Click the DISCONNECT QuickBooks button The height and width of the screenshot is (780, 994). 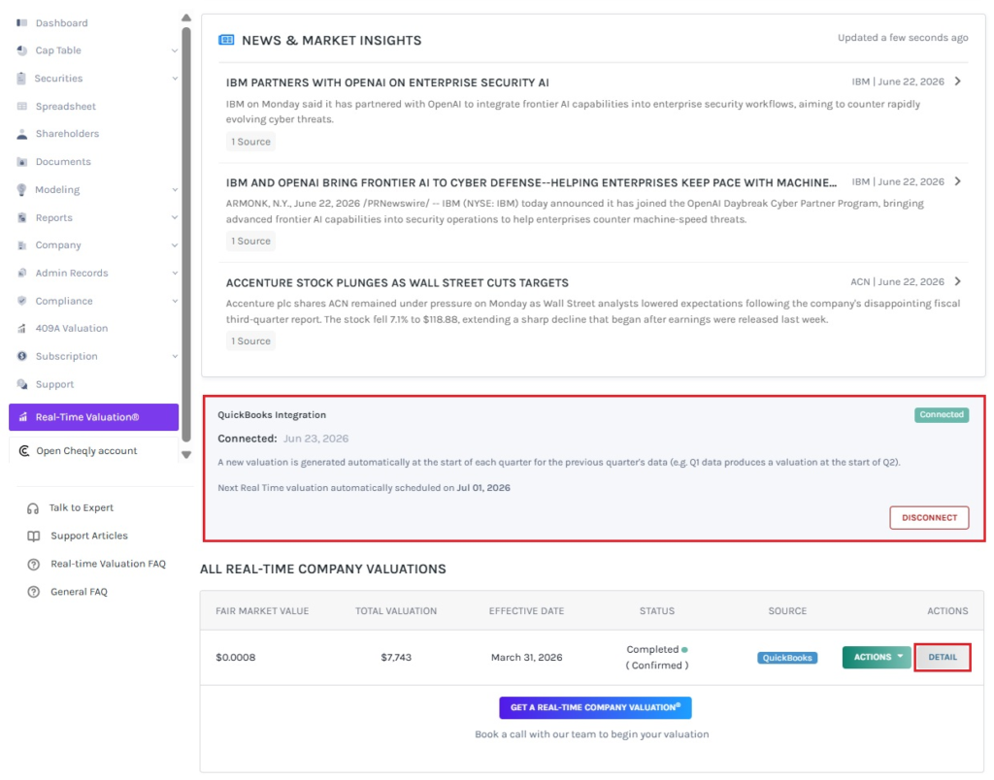929,518
